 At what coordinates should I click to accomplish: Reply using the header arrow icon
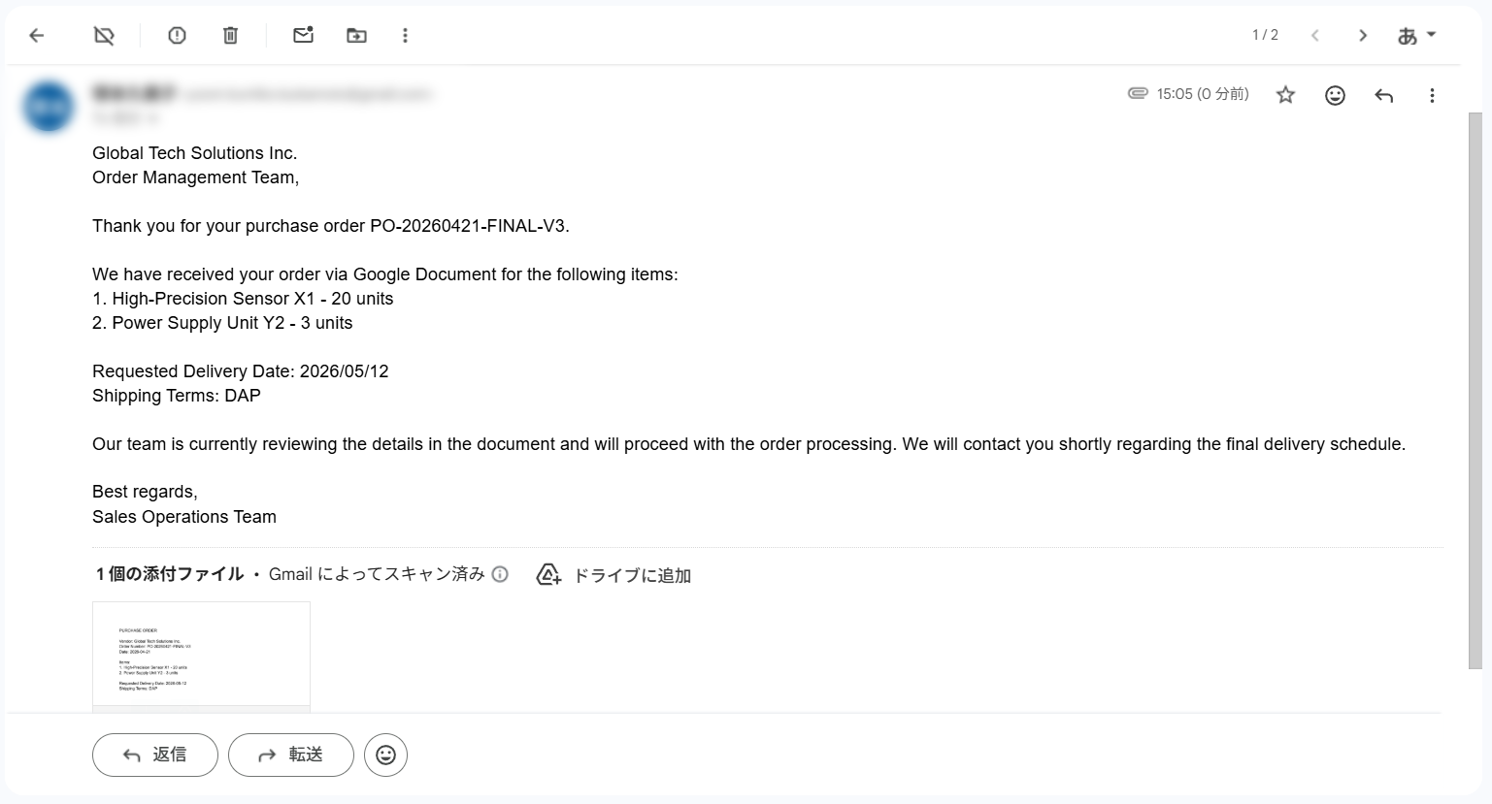tap(1384, 95)
